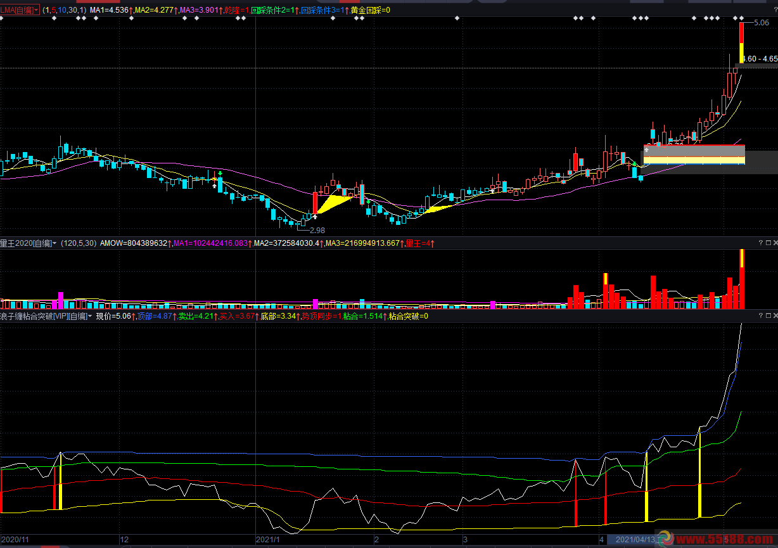This screenshot has width=778, height=548.
Task: Click the 买入=3.67 value
Action: 236,316
